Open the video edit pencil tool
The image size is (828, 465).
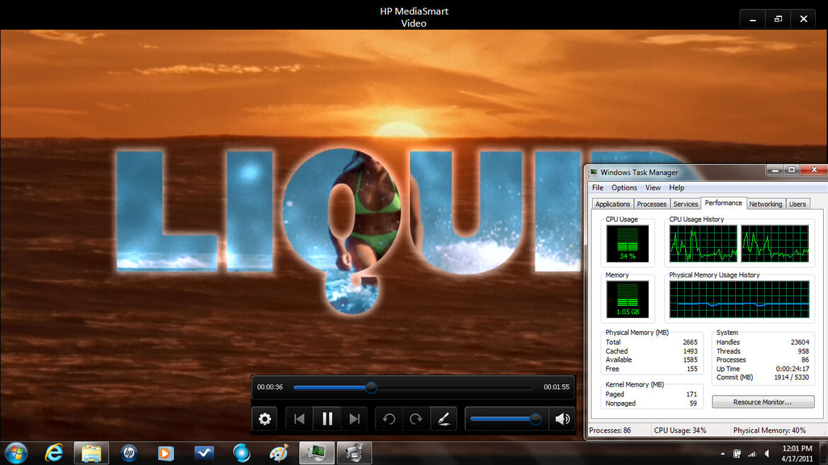(443, 419)
